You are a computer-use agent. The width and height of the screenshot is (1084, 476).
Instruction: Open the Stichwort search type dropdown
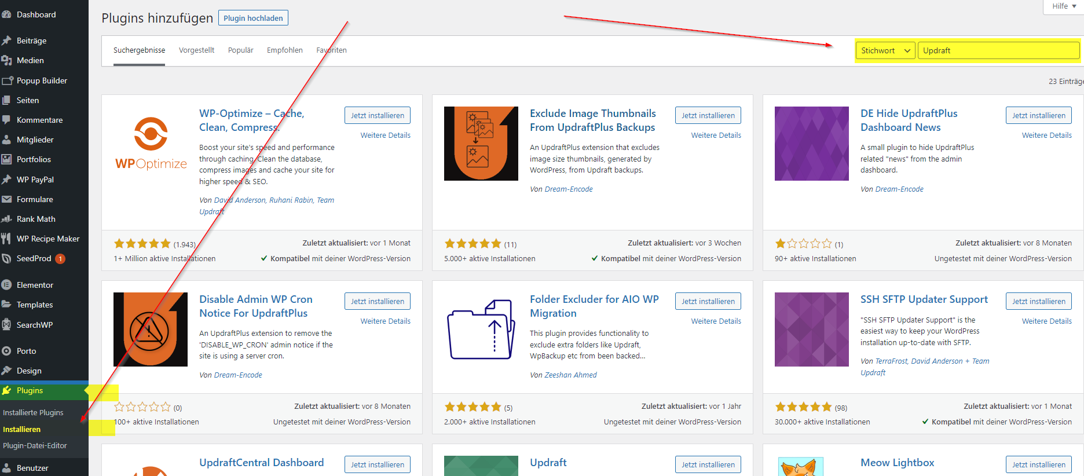pos(885,50)
